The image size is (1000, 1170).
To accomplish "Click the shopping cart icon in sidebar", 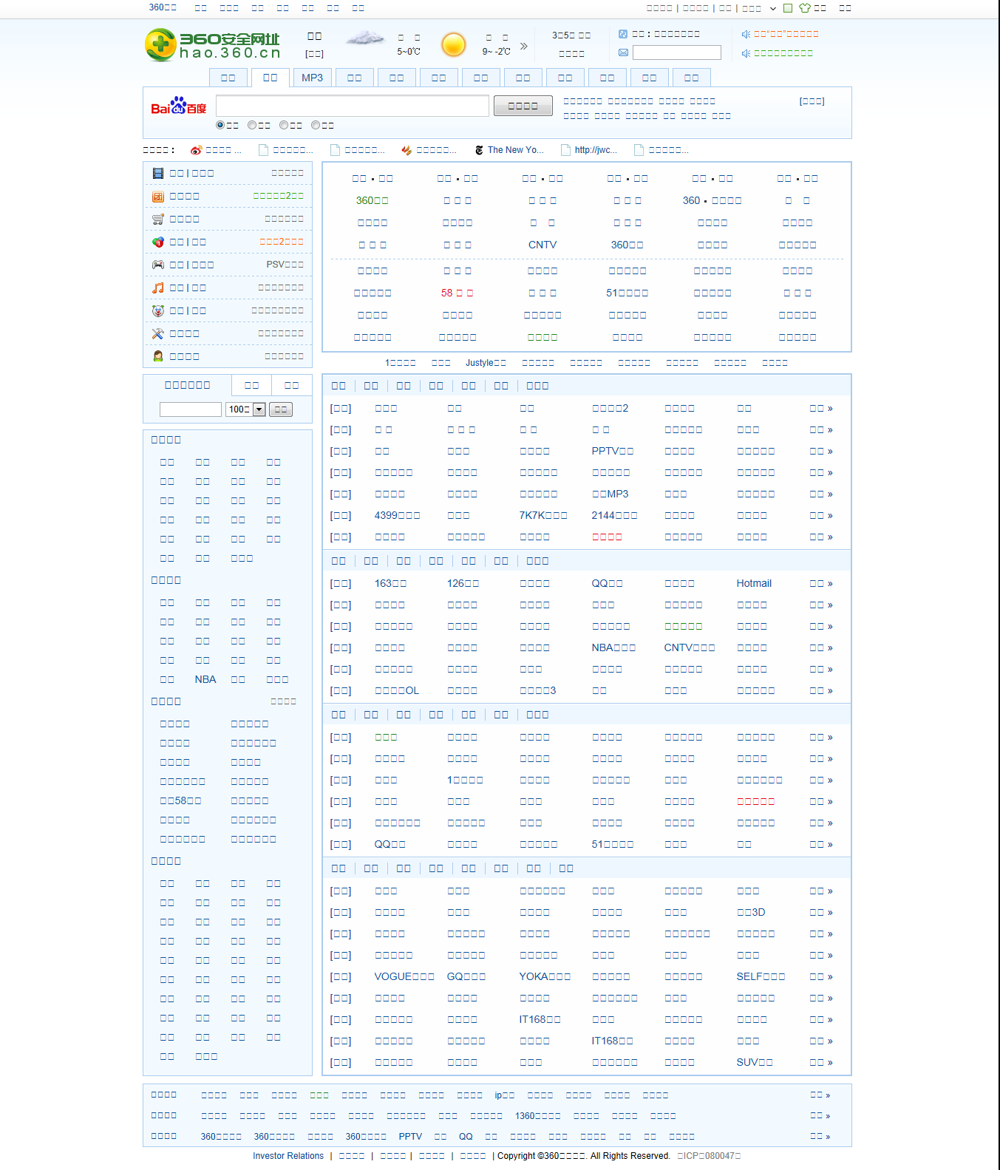I will (x=158, y=219).
